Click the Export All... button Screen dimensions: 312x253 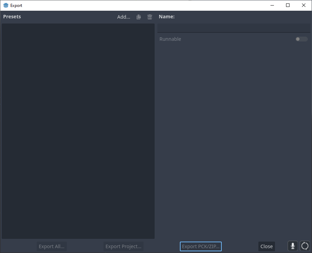[52, 246]
